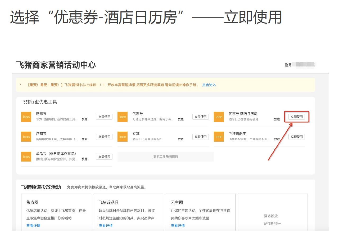
Task: Click the 更多工具 敬请期待 placeholder bar
Action: 165,157
